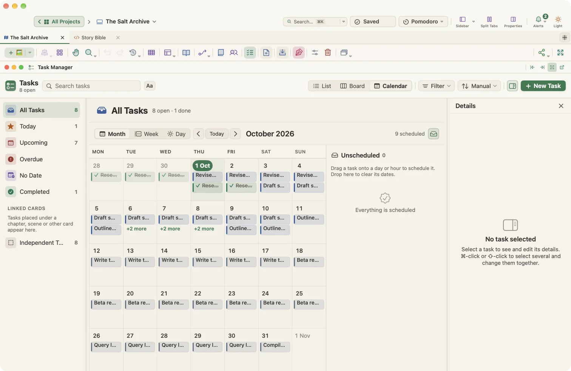Open the Manual sort dropdown
Image resolution: width=571 pixels, height=371 pixels.
click(480, 86)
